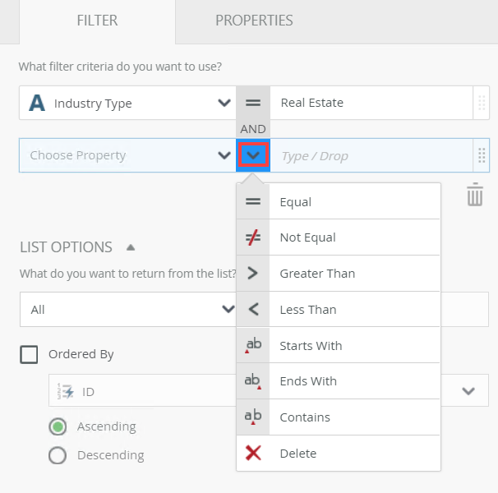Select the Starts With operator icon

tap(253, 345)
